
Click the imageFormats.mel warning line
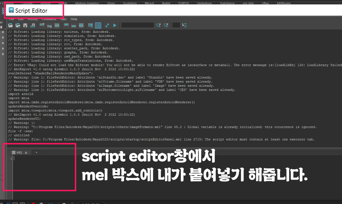pos(162,127)
